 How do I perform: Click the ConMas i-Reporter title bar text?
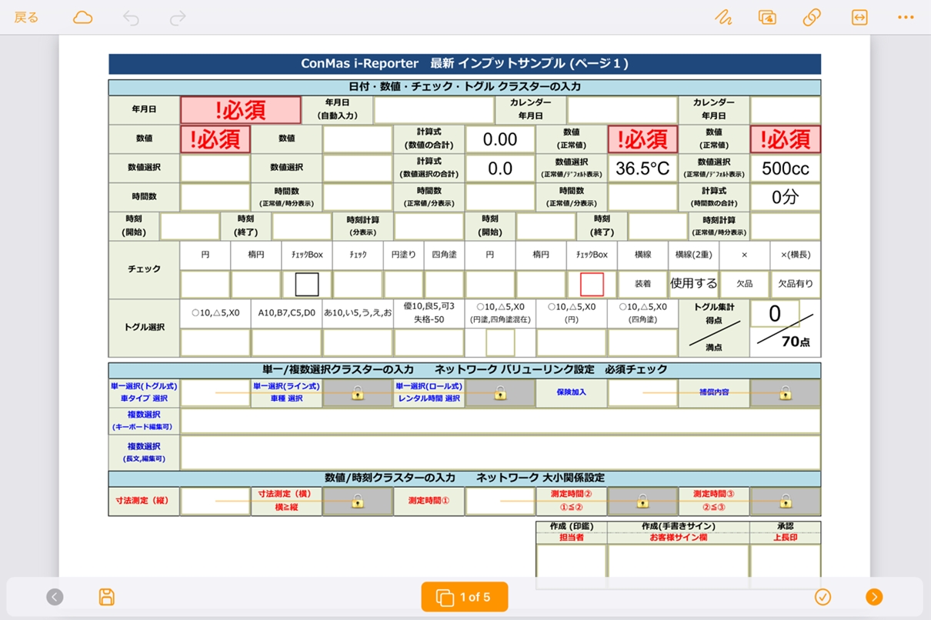[465, 64]
